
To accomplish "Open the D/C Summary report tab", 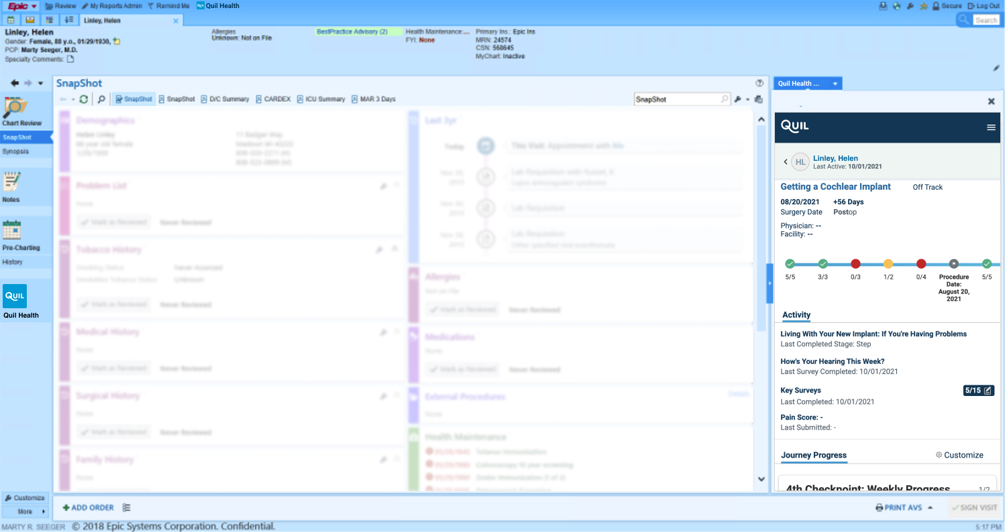I will point(225,99).
